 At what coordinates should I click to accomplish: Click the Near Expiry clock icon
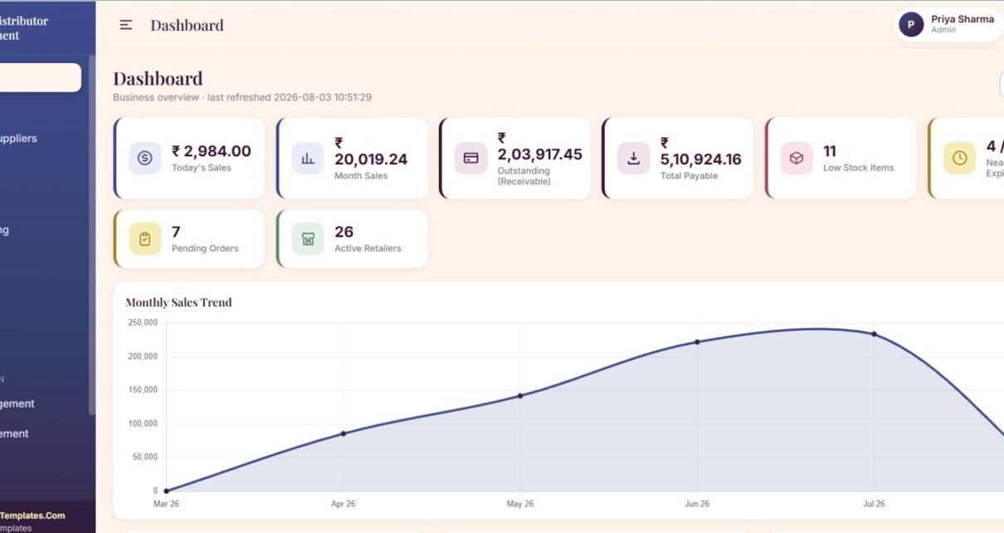959,158
